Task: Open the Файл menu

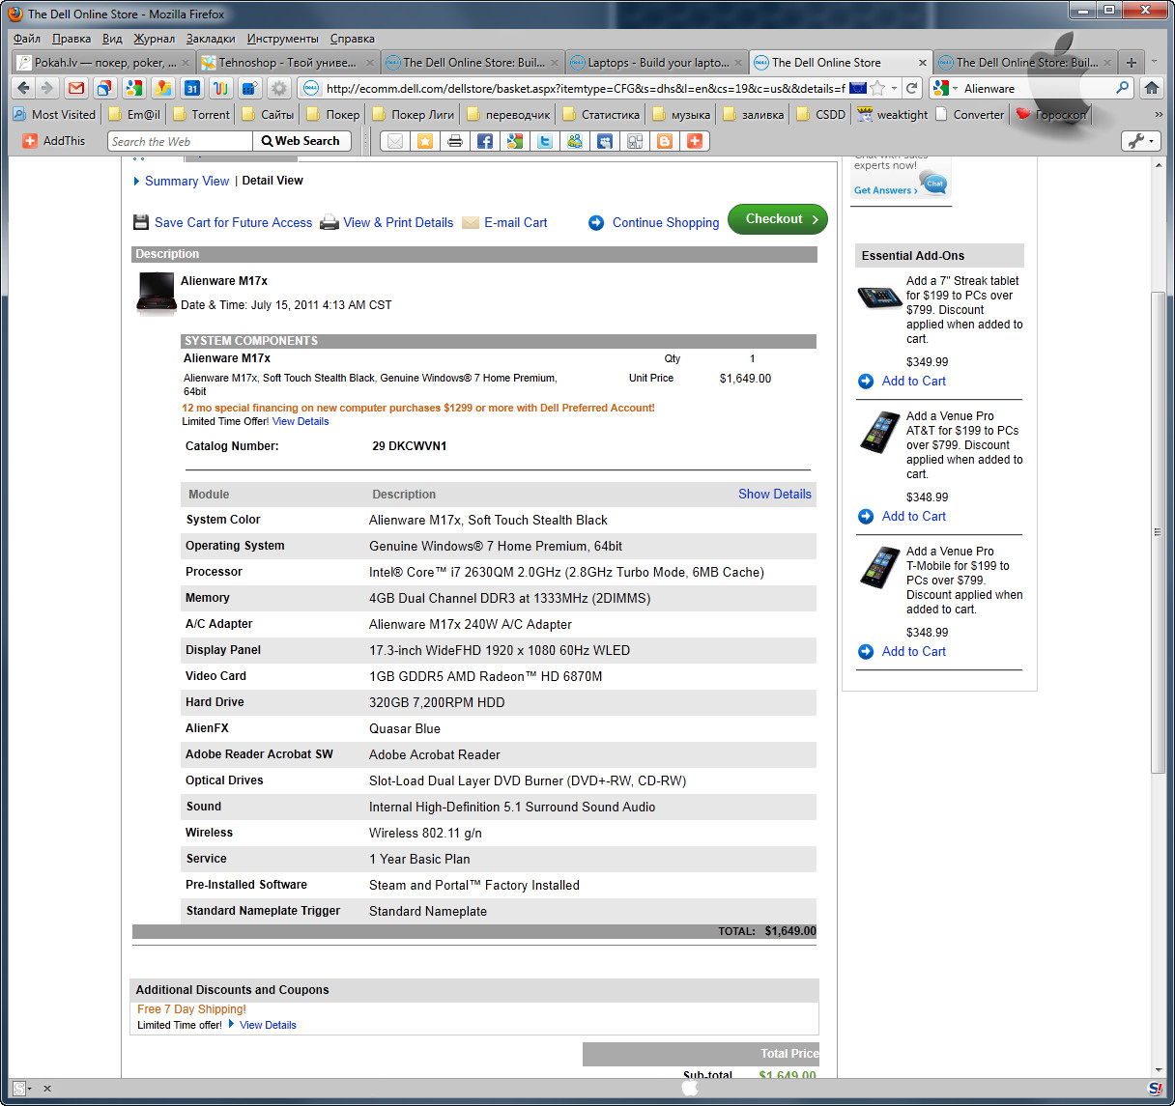Action: [27, 39]
